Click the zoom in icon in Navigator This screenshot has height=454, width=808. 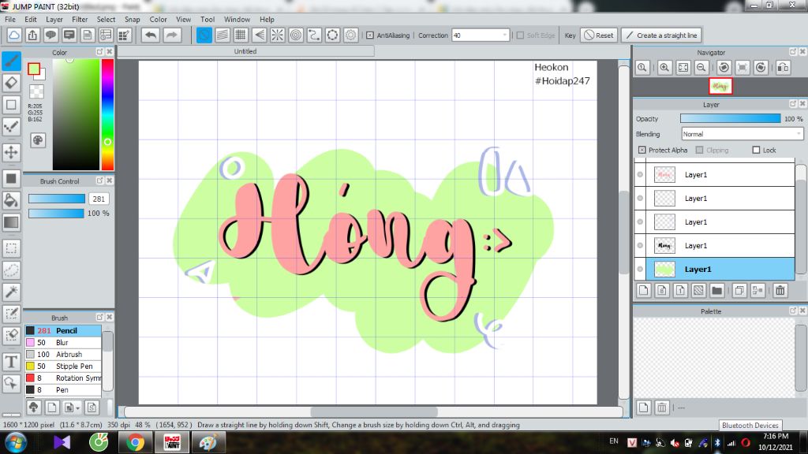pos(664,68)
